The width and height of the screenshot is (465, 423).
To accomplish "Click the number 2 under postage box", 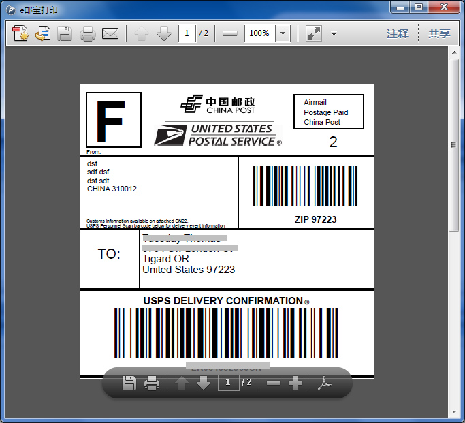I will coord(334,142).
